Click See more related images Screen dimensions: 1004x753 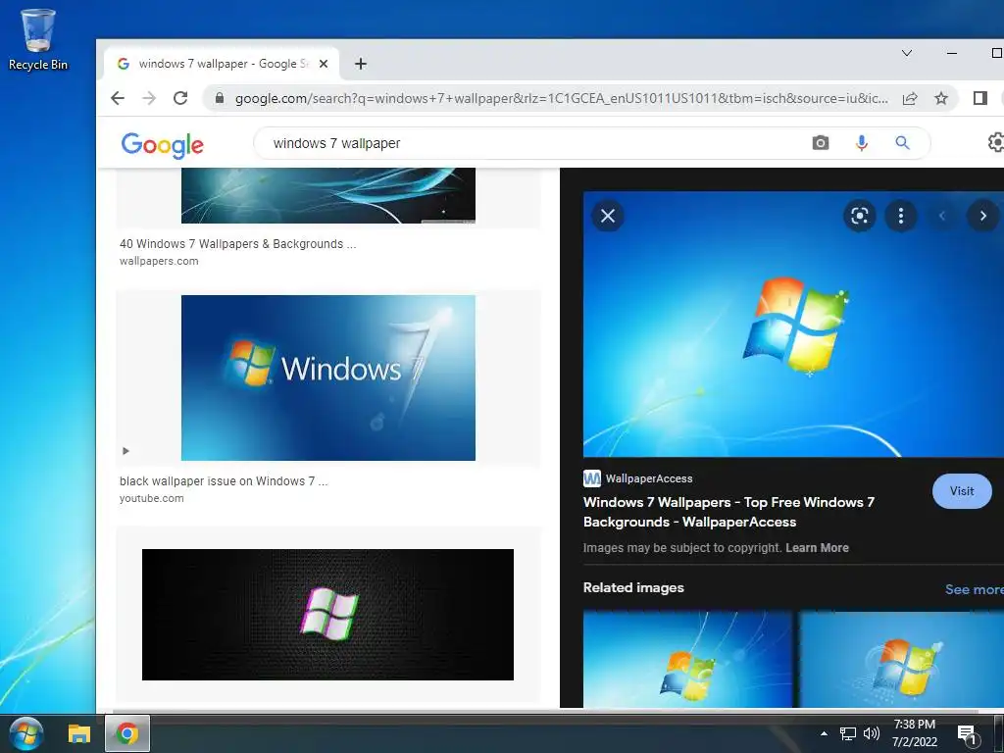click(974, 589)
